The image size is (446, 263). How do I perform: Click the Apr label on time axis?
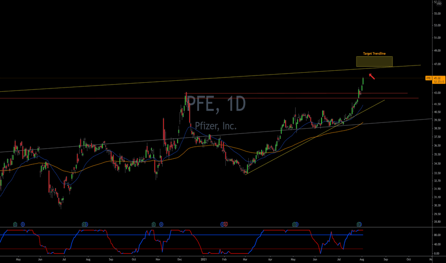tap(270, 259)
